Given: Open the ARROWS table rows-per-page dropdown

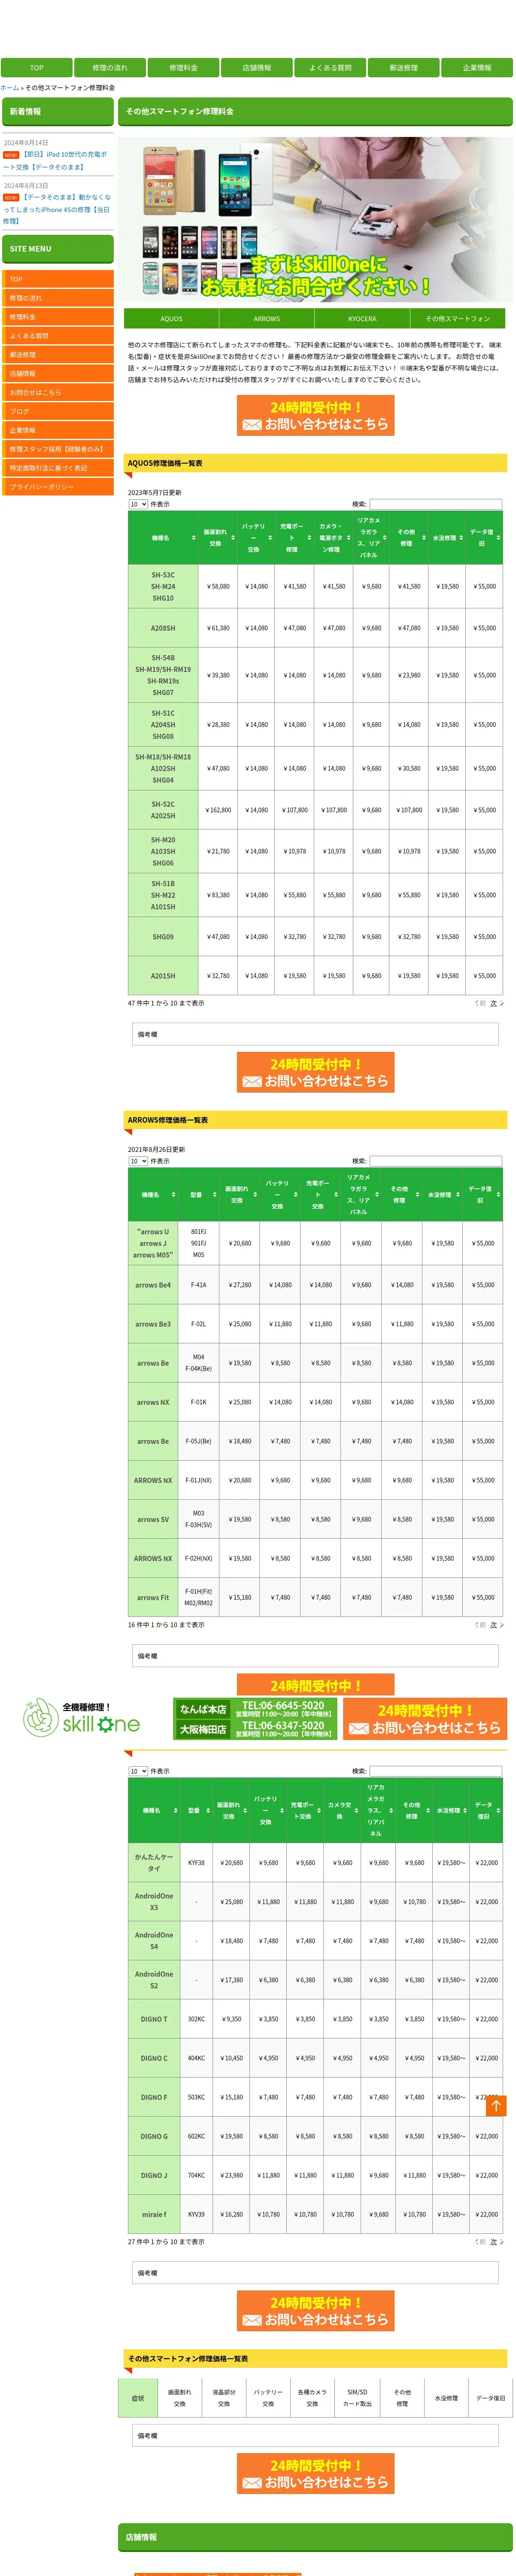Looking at the screenshot, I should tap(138, 1161).
